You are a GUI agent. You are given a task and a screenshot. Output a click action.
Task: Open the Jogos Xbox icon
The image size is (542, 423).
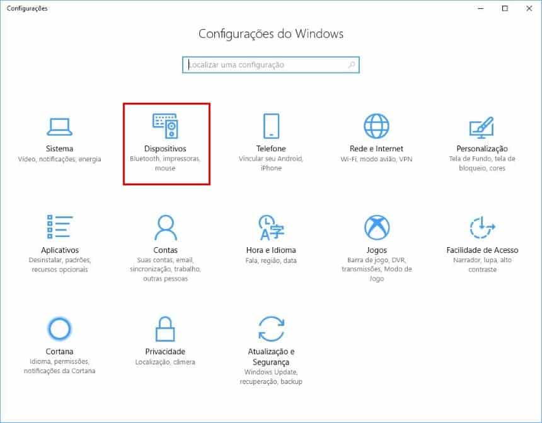pyautogui.click(x=376, y=227)
